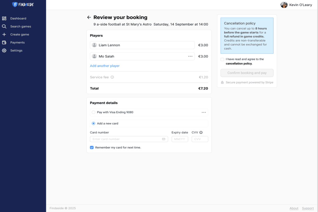Open the Settings gear icon

click(4, 50)
